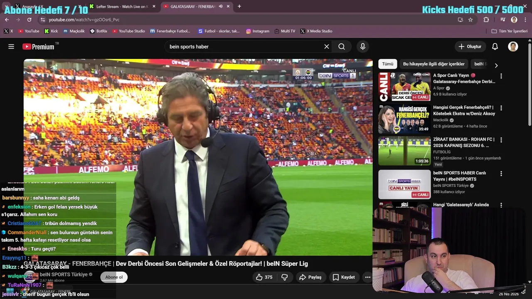View site information icon in address bar
This screenshot has width=532, height=299.
[x=42, y=20]
